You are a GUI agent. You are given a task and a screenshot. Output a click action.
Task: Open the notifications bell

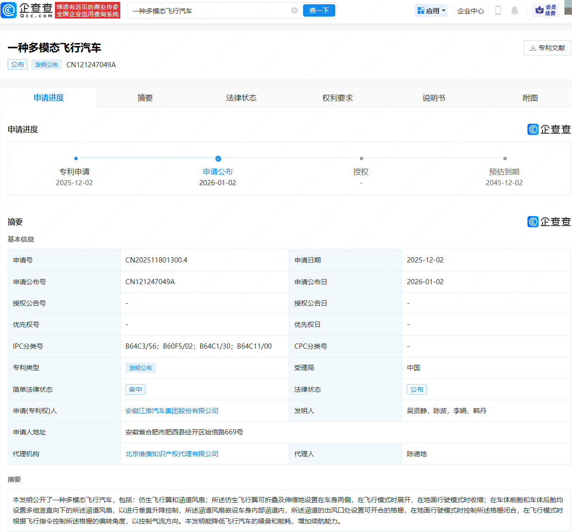pos(515,10)
